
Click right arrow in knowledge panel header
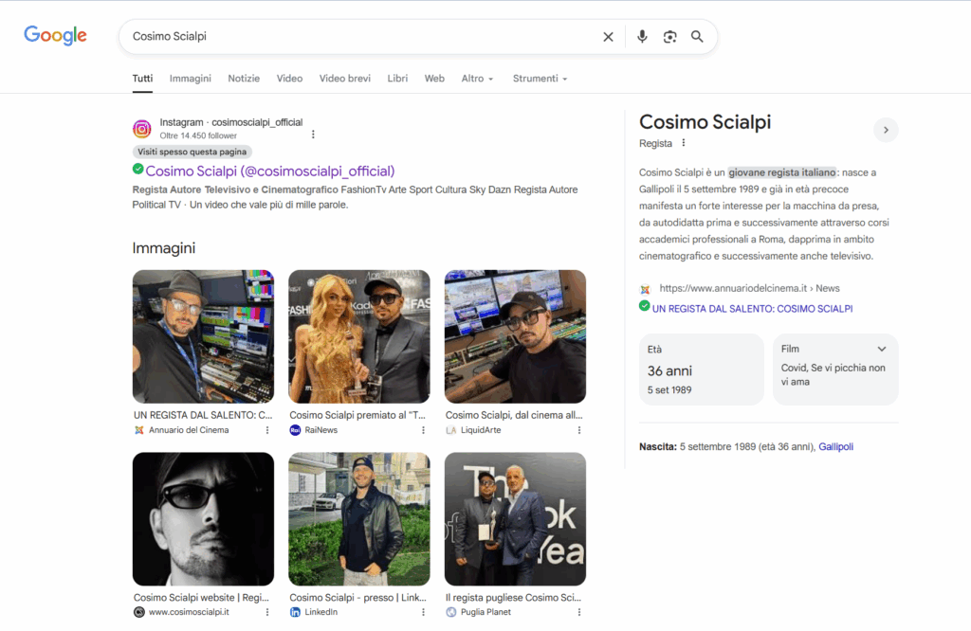pyautogui.click(x=886, y=130)
